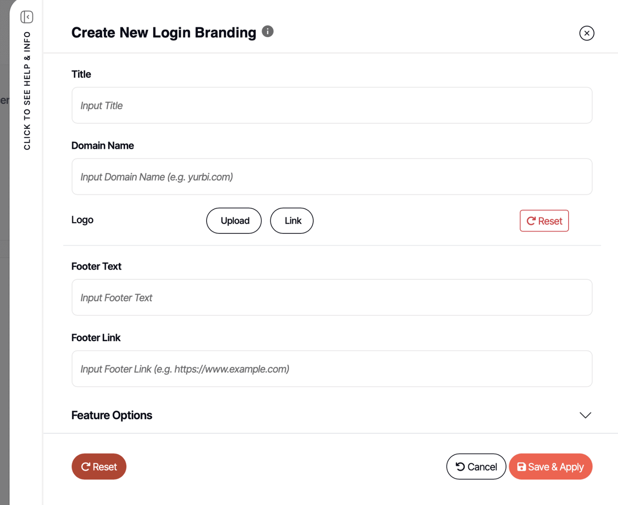Image resolution: width=618 pixels, height=505 pixels.
Task: Click the floppy disk save icon
Action: coord(521,467)
